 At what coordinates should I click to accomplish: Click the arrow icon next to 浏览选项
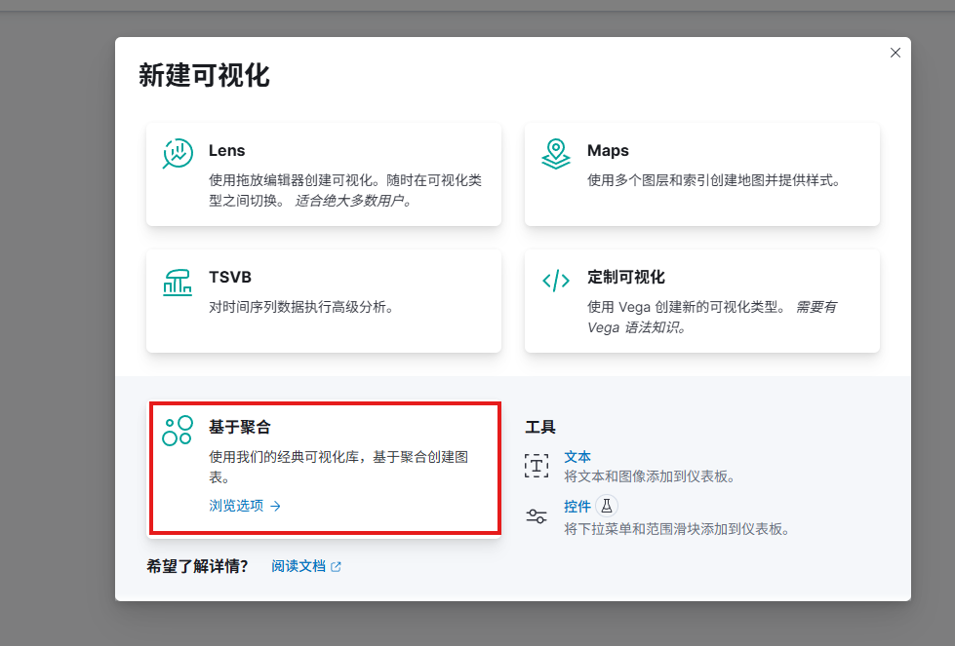tap(276, 506)
